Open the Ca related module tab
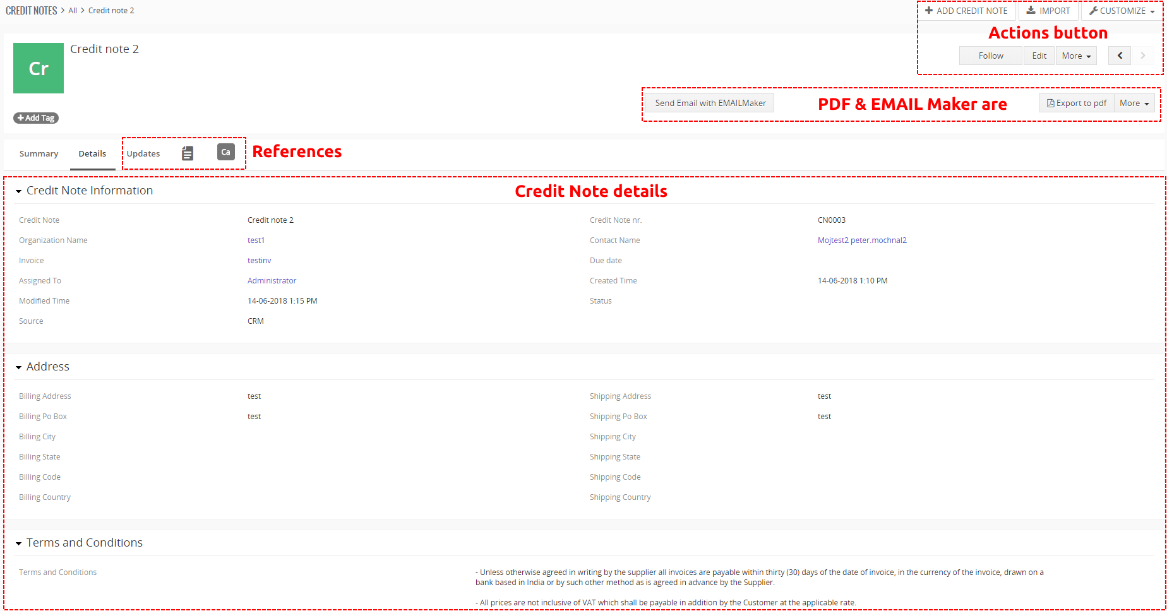1167x611 pixels. [225, 152]
